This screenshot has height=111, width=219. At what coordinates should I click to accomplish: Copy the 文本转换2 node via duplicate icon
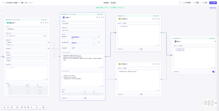coord(157,19)
